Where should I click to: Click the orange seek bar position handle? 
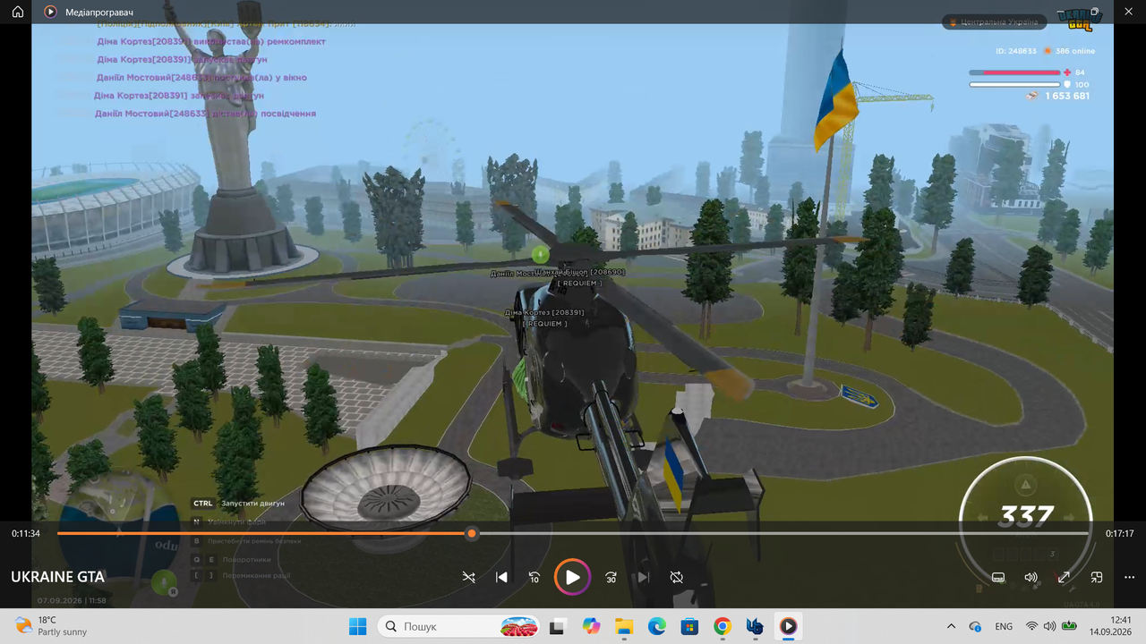tap(472, 533)
